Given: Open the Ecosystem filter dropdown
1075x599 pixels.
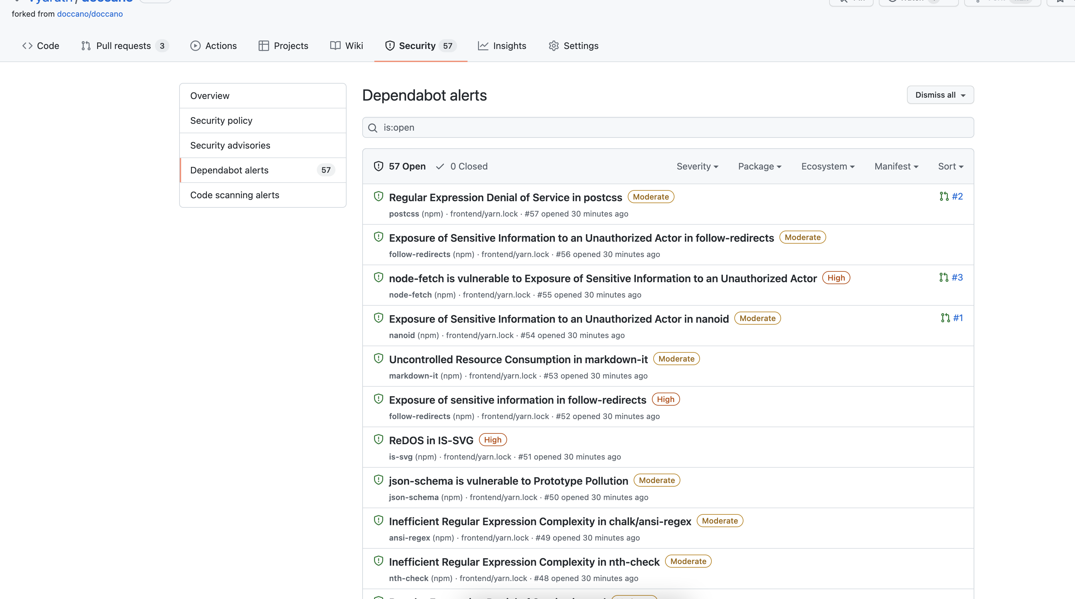Looking at the screenshot, I should [828, 166].
